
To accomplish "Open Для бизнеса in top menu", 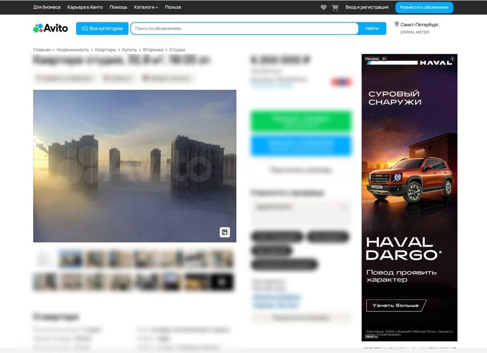I will point(47,7).
